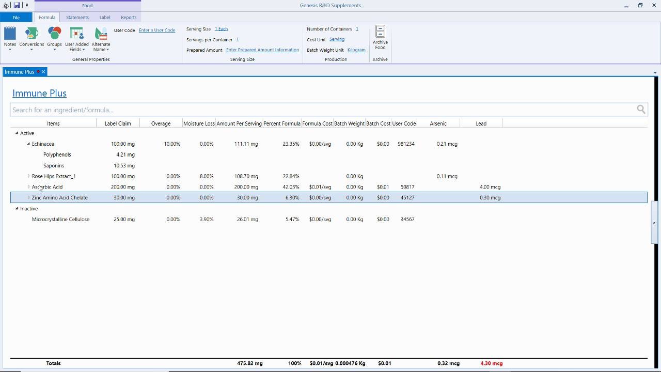Collapse the Echinacea ingredient row
Viewport: 661px width, 372px height.
point(28,144)
